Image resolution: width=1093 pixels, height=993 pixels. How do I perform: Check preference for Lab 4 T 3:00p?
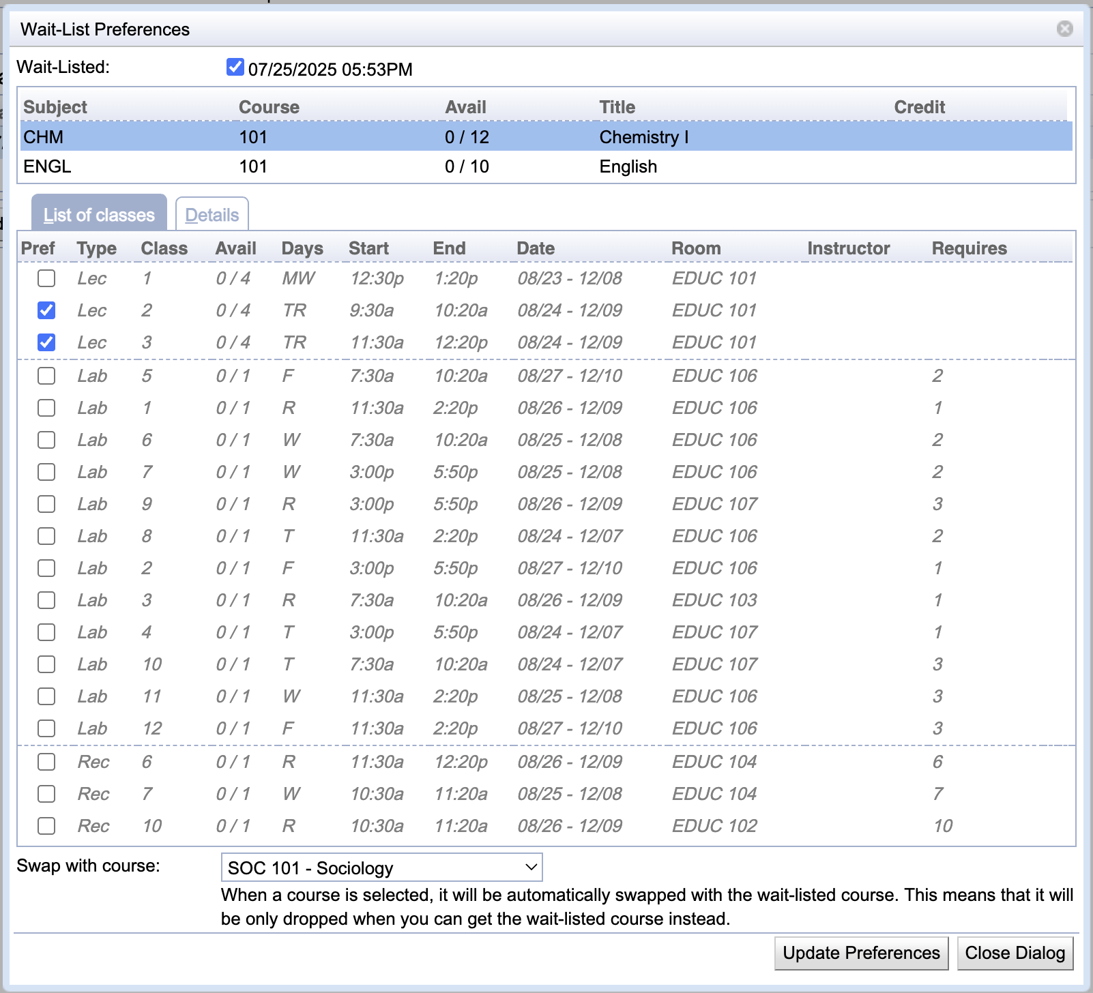(x=46, y=632)
